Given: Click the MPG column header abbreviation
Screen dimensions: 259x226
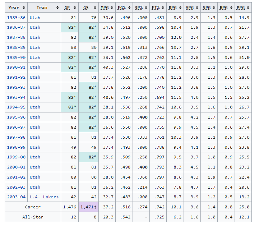Looking at the screenshot, I should (105, 8).
